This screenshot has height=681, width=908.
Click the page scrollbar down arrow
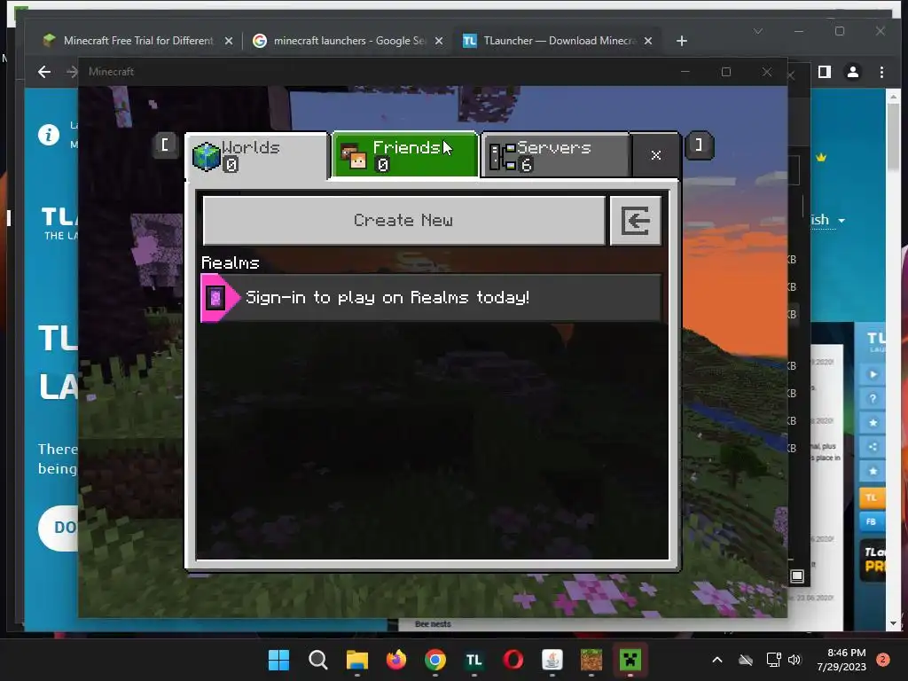point(893,623)
